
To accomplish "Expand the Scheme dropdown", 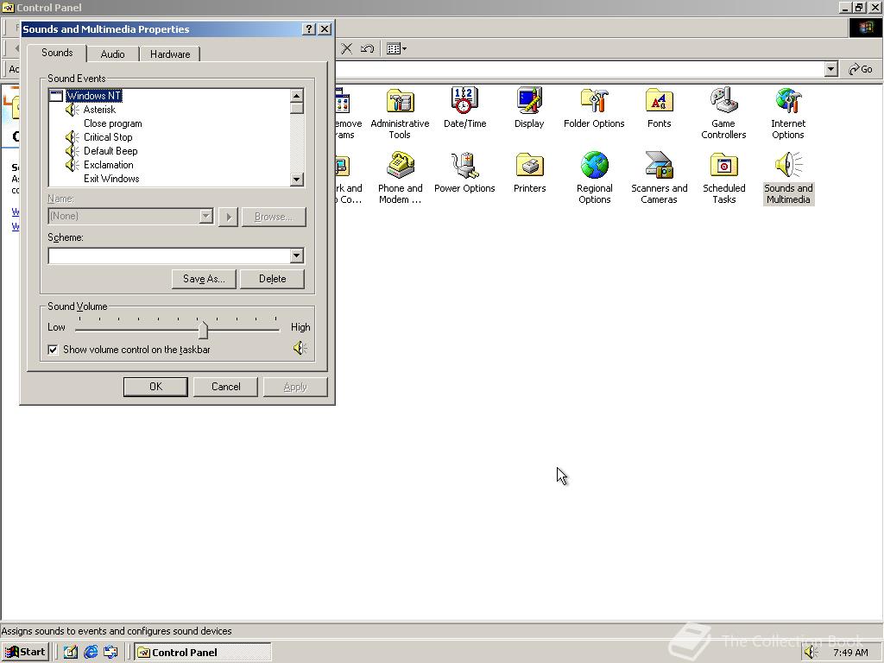I will coord(297,256).
